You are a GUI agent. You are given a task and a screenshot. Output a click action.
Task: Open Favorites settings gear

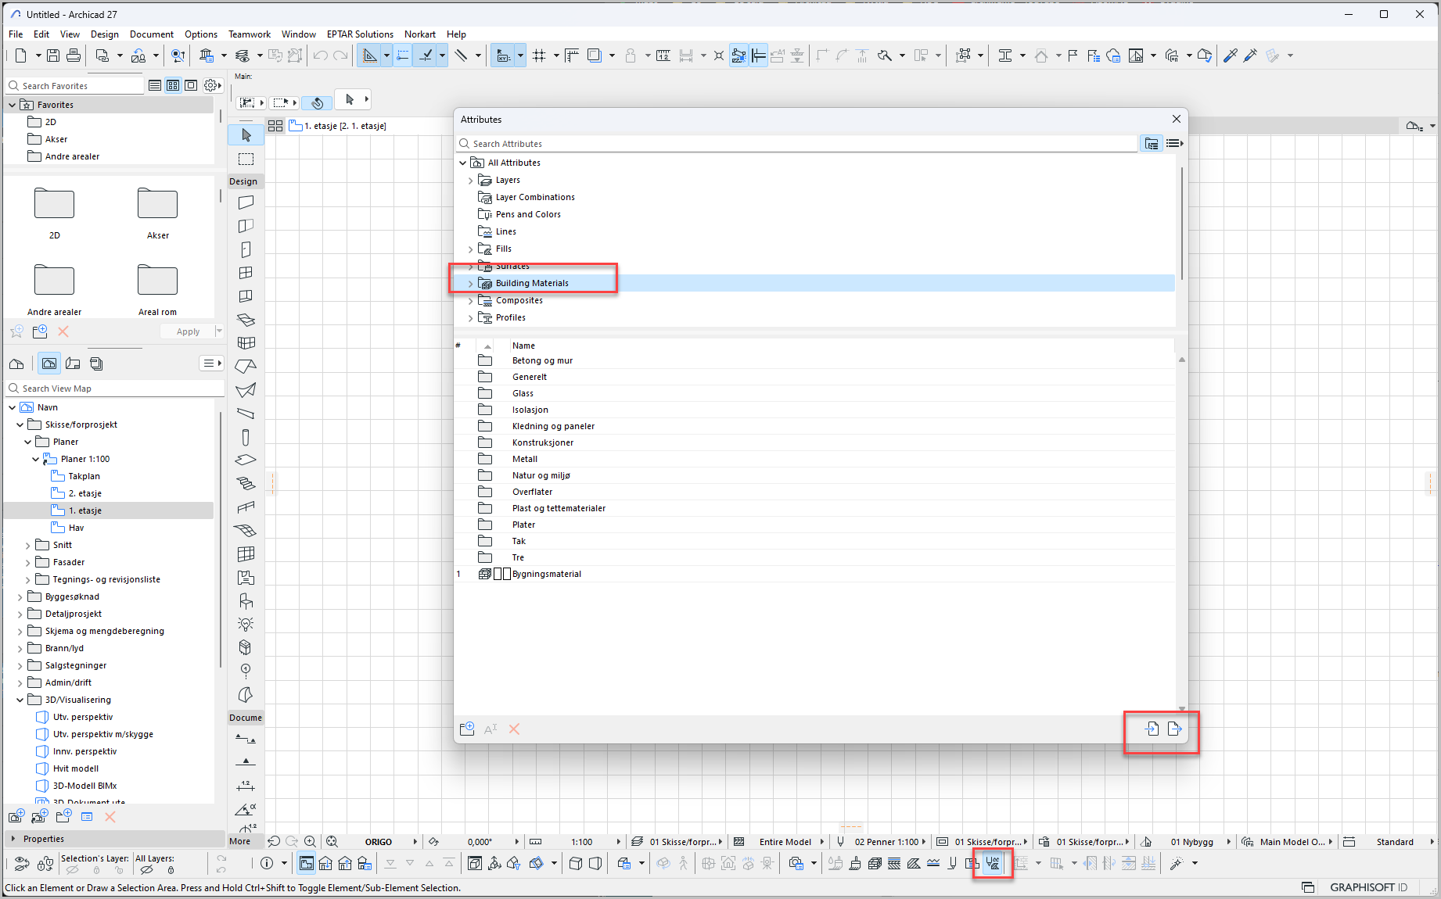(211, 85)
